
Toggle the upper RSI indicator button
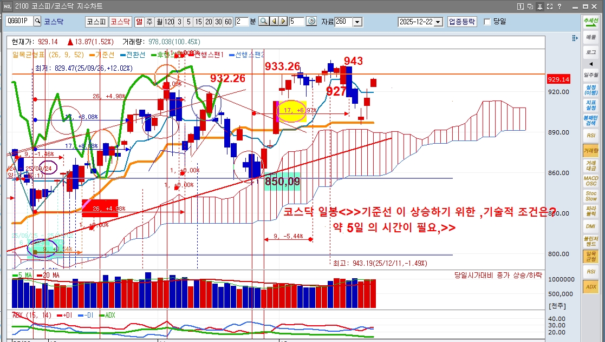(591, 136)
